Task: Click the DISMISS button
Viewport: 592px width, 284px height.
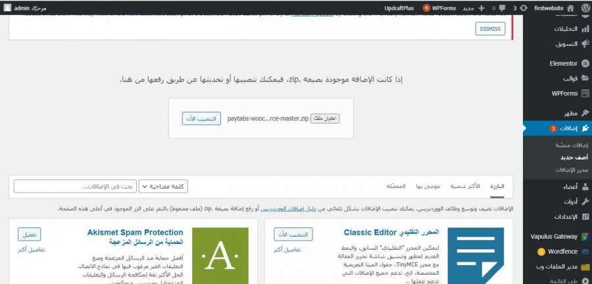Action: [489, 29]
